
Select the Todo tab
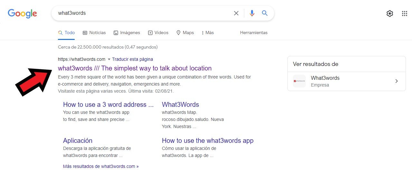point(66,33)
